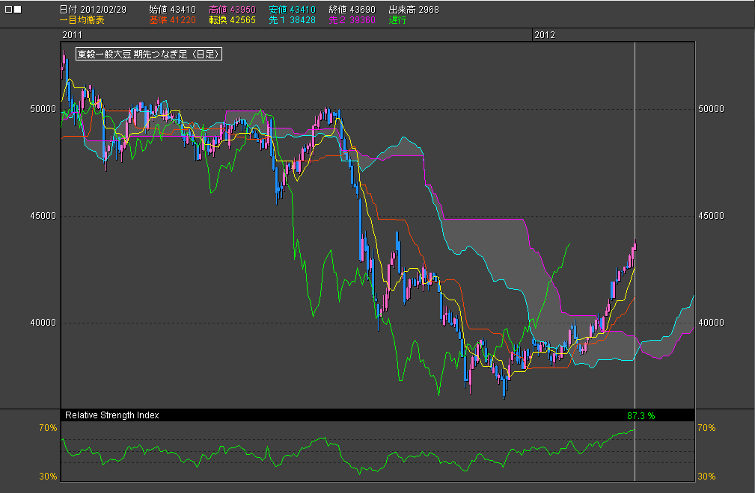Click the filled white square icon at top-left

18,10
